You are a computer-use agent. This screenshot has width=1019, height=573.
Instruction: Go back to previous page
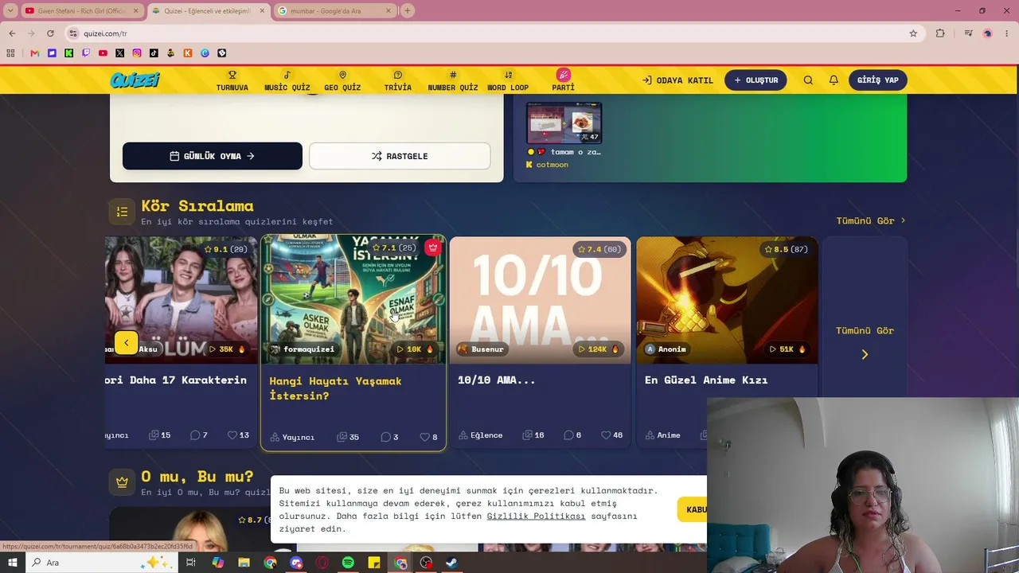pyautogui.click(x=12, y=33)
